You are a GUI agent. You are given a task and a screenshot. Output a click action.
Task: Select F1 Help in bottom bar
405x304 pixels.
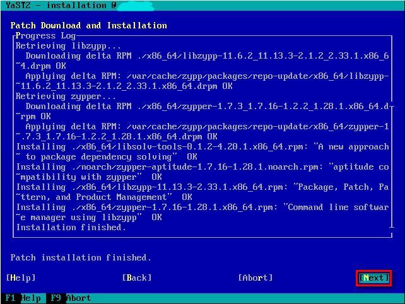(23, 298)
